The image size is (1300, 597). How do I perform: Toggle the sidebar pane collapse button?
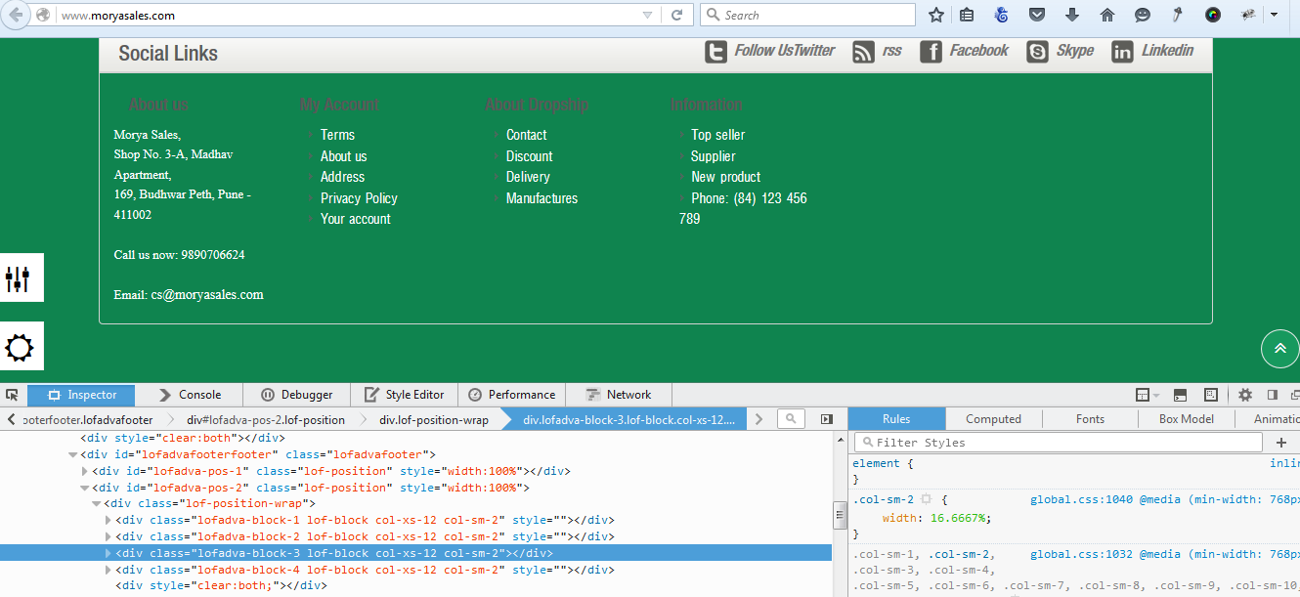(827, 419)
